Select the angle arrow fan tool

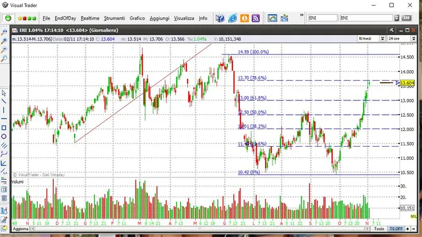coord(4,163)
